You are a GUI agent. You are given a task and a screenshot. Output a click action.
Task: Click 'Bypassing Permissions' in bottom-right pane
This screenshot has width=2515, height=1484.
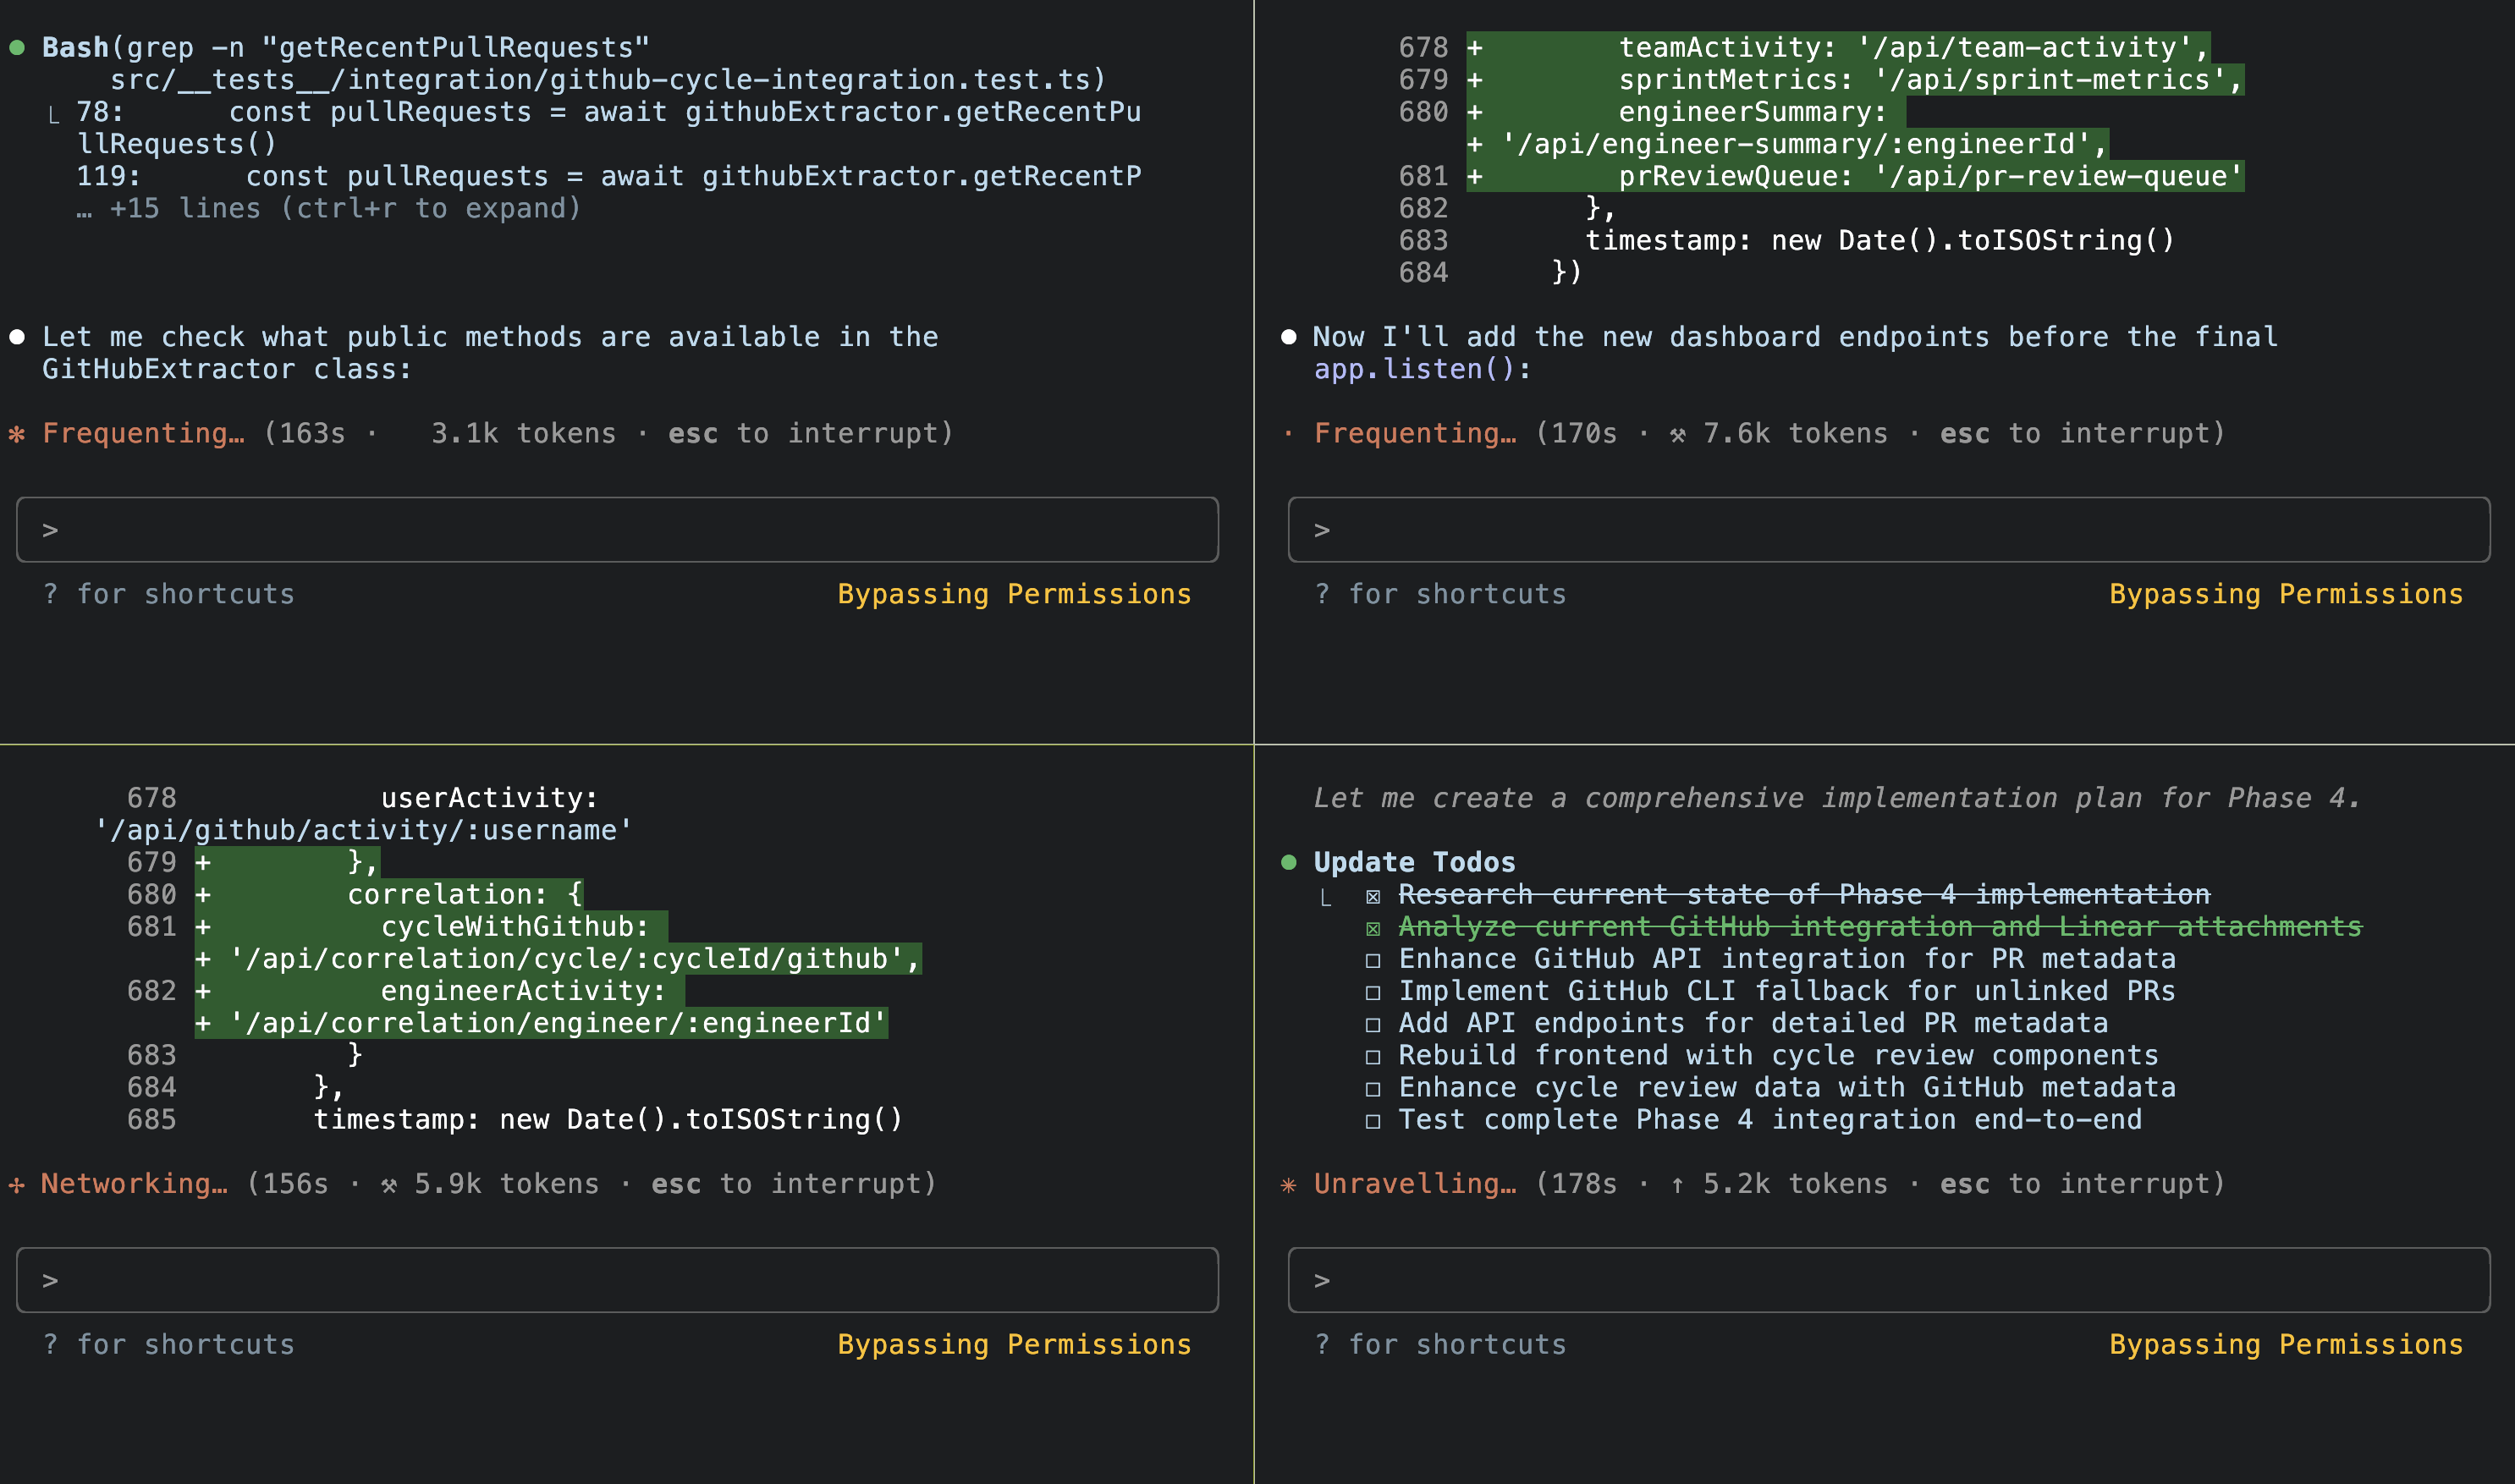point(2286,1344)
